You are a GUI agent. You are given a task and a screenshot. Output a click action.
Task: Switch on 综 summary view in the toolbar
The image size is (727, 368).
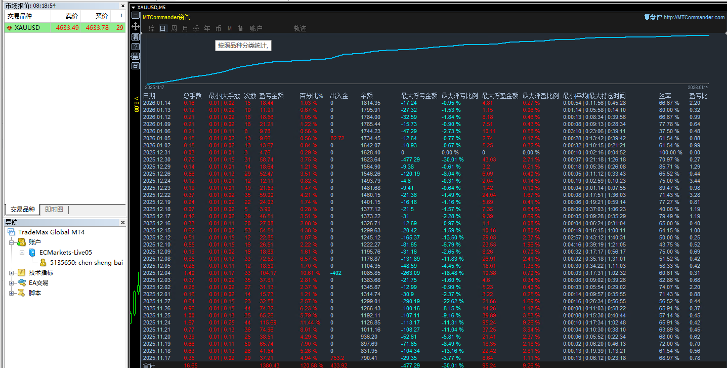click(151, 28)
